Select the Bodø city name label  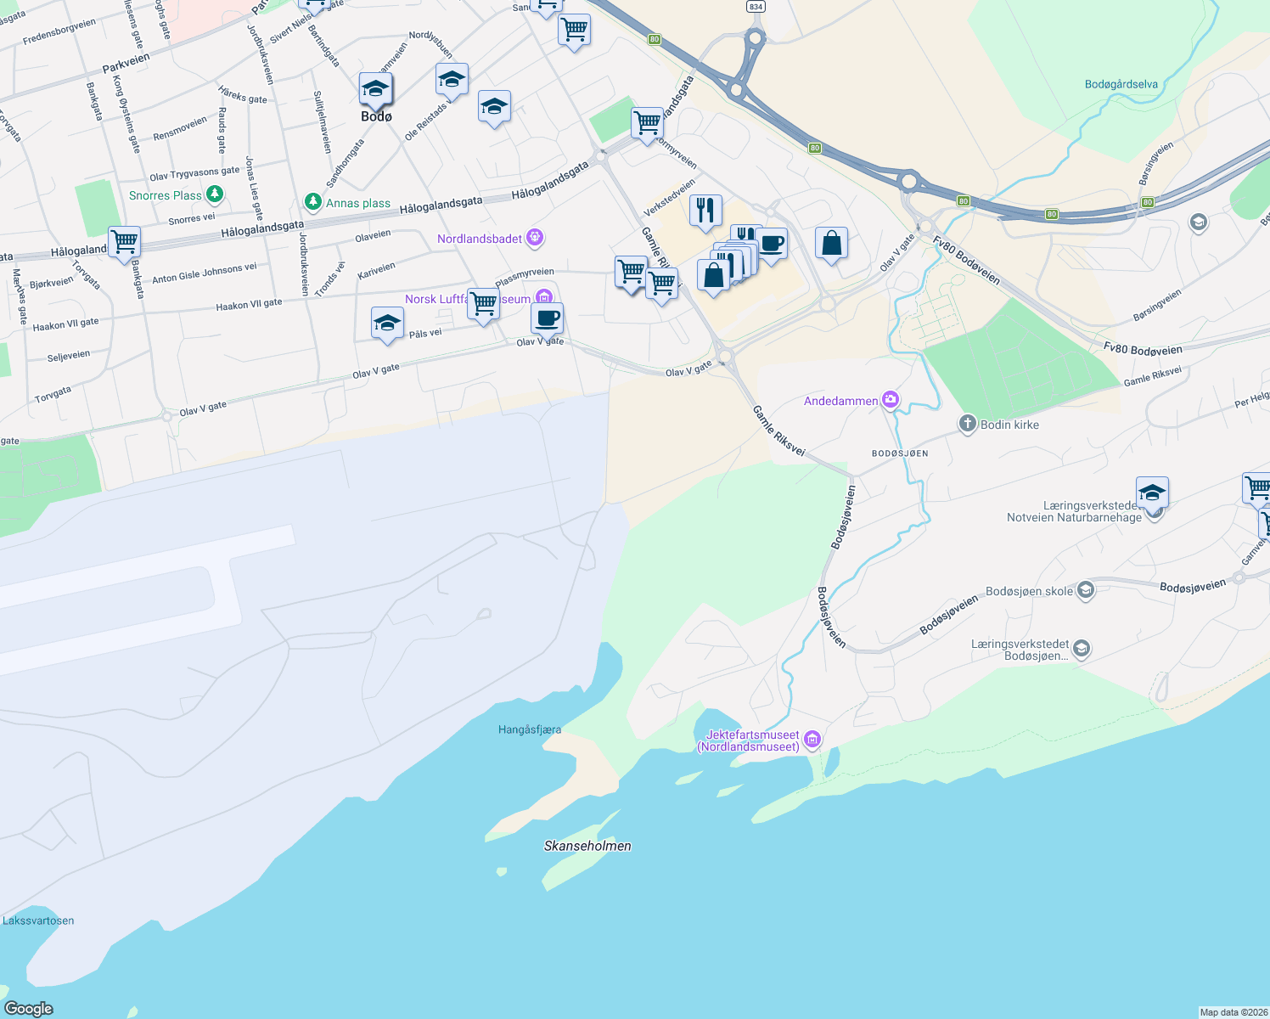coord(376,116)
